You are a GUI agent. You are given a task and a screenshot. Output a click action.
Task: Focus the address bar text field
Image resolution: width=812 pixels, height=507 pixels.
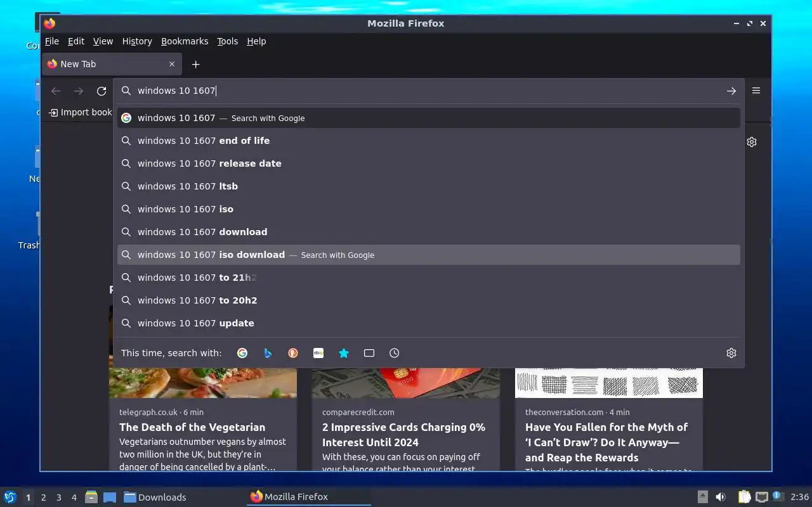[428, 91]
